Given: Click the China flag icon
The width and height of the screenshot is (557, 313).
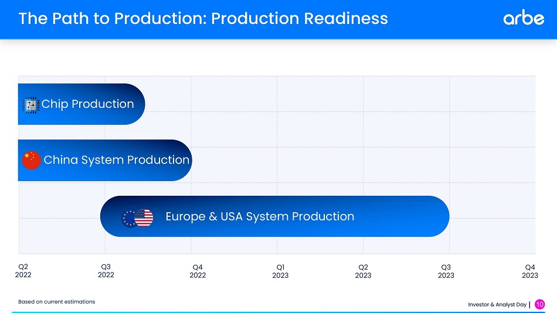Looking at the screenshot, I should [x=31, y=160].
